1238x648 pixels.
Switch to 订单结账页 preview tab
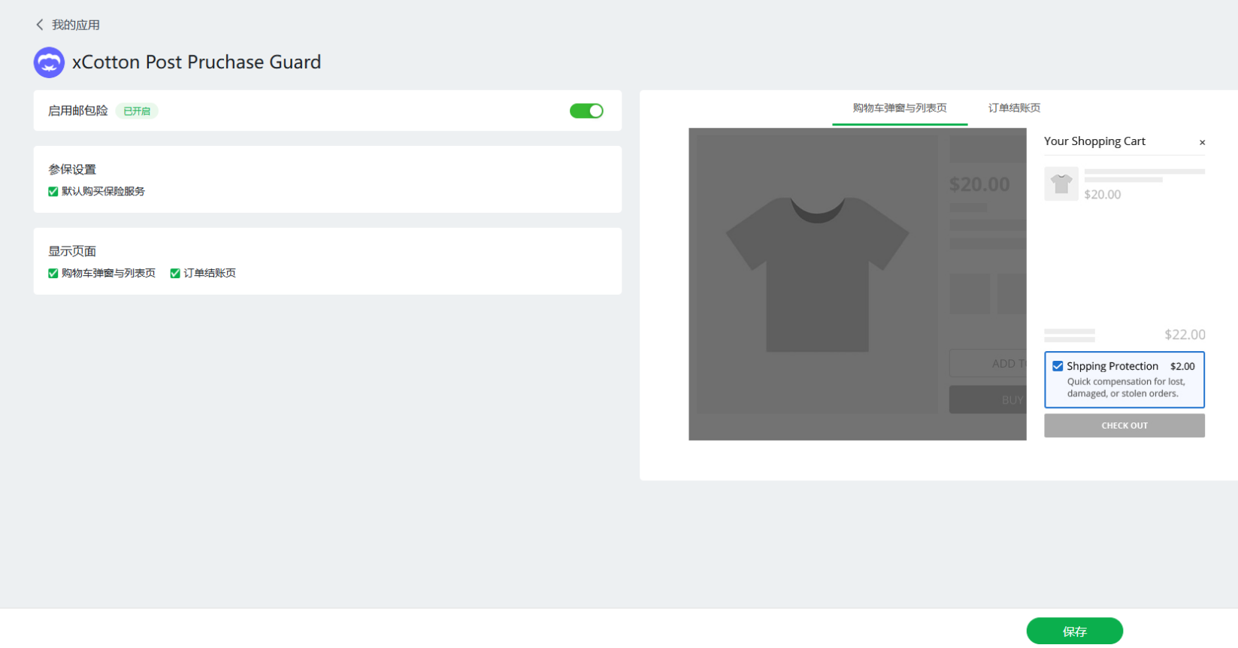[1014, 108]
